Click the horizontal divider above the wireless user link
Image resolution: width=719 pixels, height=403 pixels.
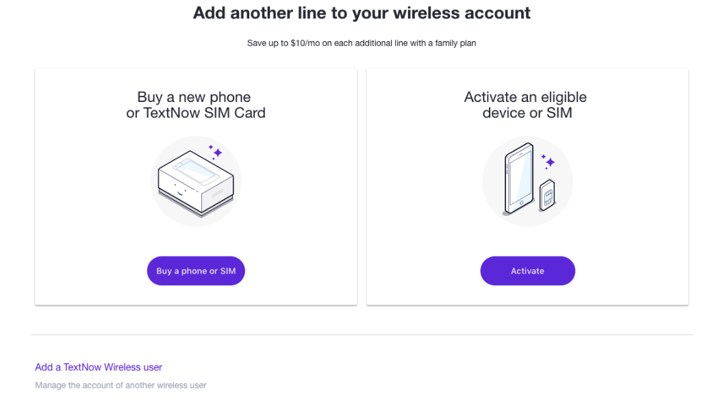tap(362, 335)
